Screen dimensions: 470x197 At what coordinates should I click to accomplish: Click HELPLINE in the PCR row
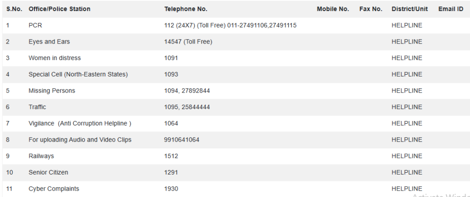pyautogui.click(x=407, y=26)
